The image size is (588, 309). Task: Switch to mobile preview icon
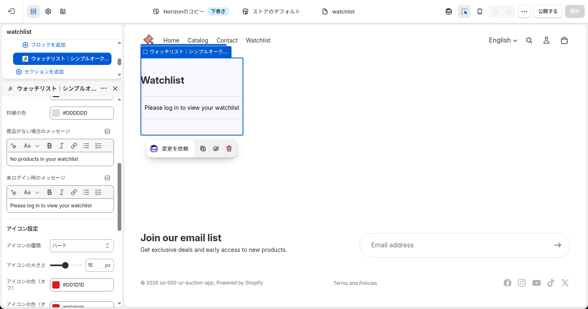480,11
